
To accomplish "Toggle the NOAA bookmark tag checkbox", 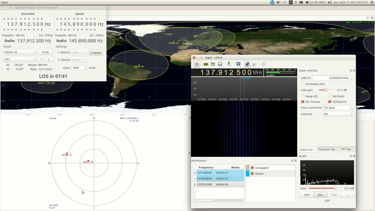I will (252, 173).
